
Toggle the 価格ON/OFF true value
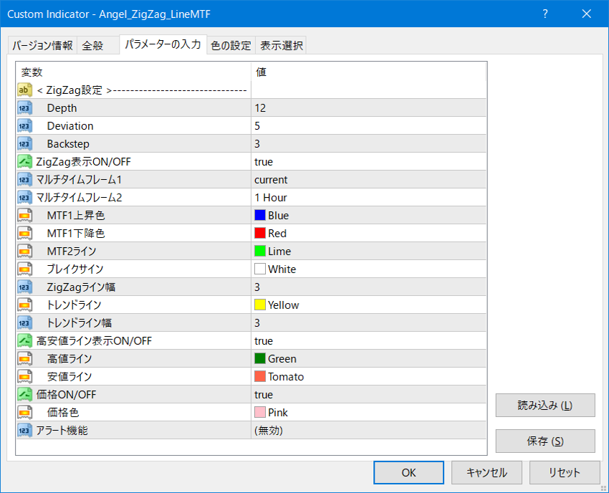tap(368, 394)
